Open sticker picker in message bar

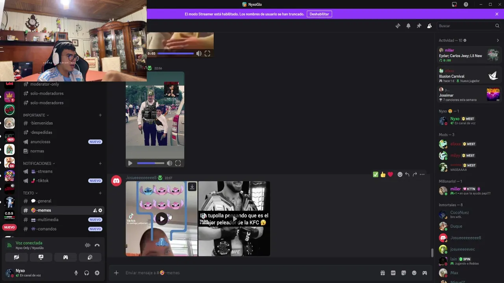404,273
